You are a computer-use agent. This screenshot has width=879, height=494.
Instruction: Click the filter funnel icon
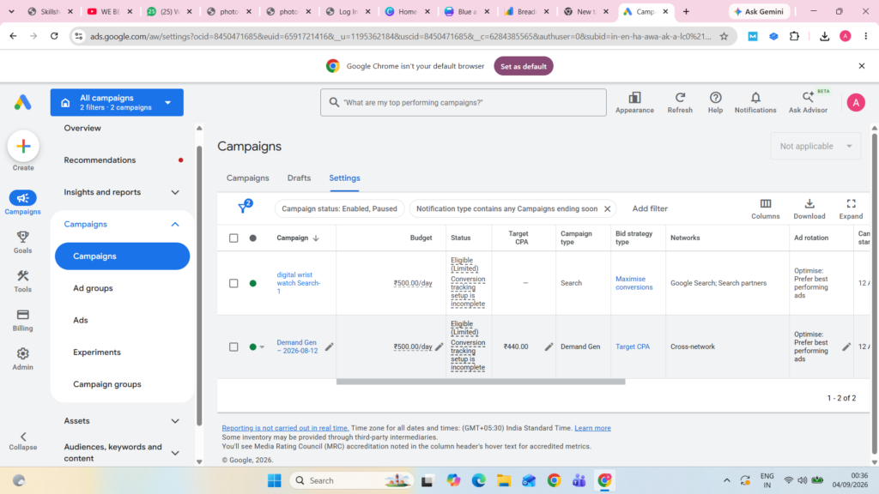(x=243, y=208)
